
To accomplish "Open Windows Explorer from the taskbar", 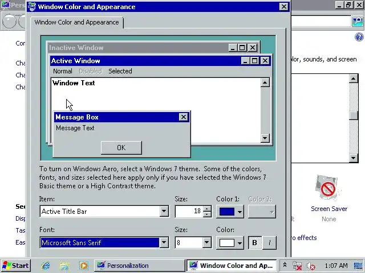I will coord(64,266).
